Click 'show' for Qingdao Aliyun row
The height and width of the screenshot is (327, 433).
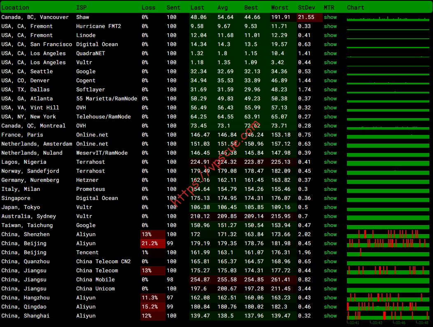[x=330, y=307]
